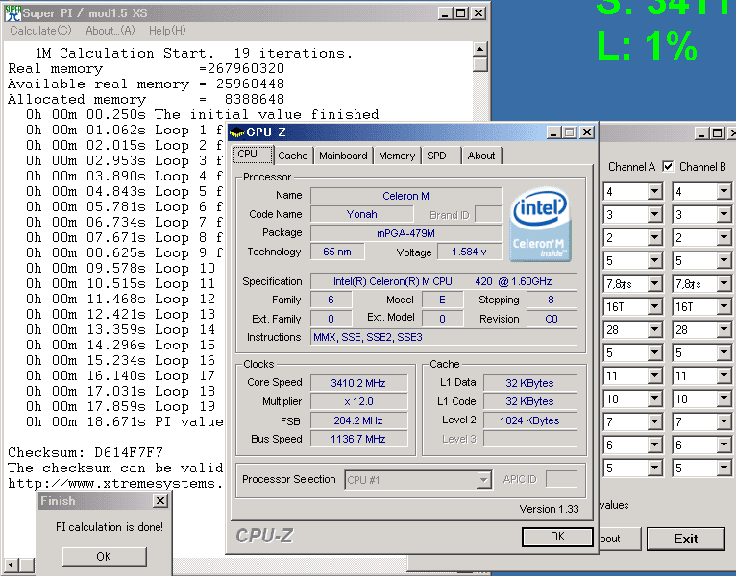
Task: Click the Bus Speed value 1136.7 MHz
Action: pyautogui.click(x=358, y=439)
